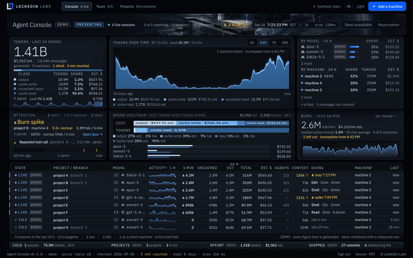Click the Anthropic icon in project G row

[123, 220]
